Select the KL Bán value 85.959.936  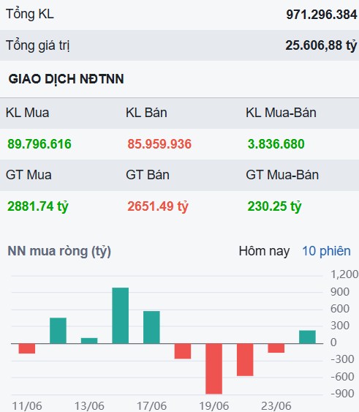[x=159, y=144]
